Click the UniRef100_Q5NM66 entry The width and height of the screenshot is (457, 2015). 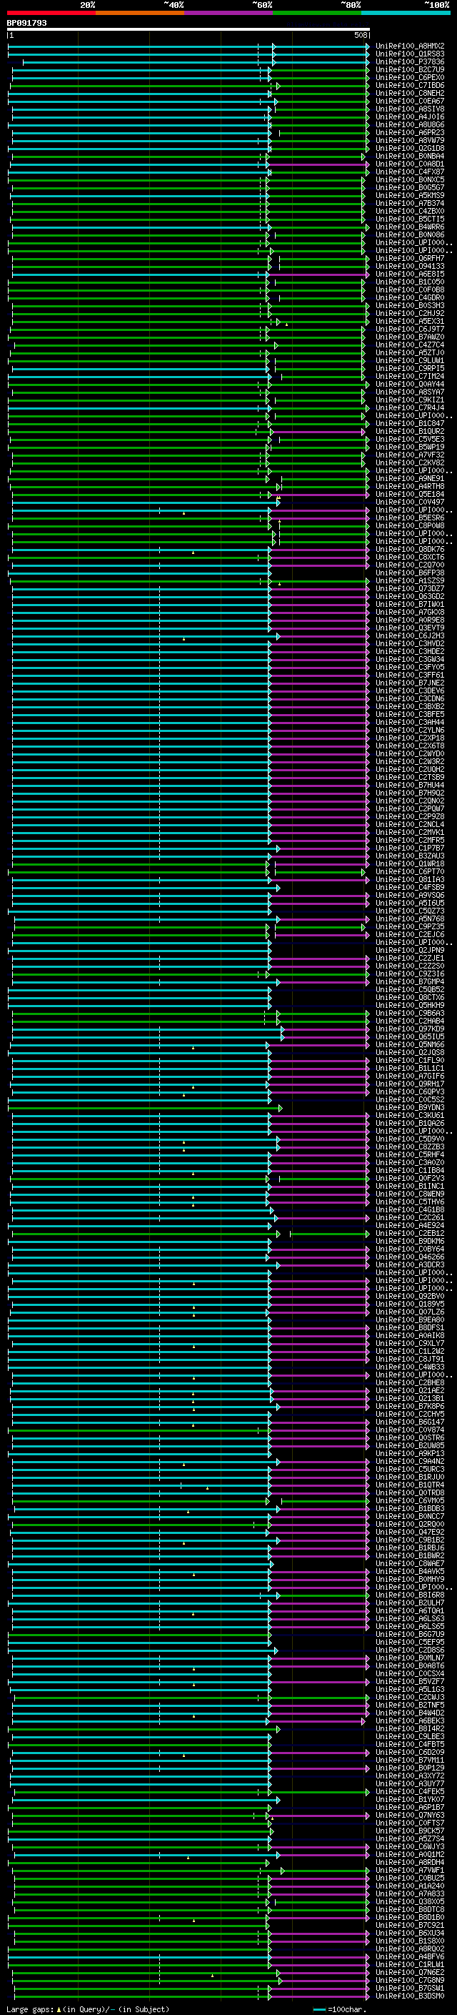pos(410,1044)
